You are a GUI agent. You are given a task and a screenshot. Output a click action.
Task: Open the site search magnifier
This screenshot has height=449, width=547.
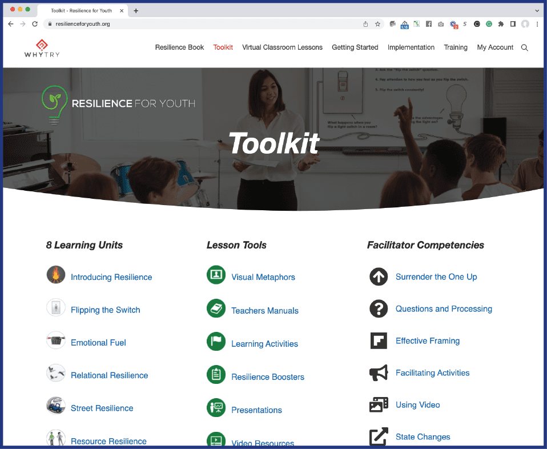(x=524, y=47)
